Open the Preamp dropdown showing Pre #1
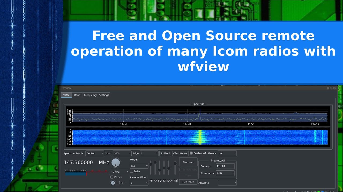Screen dimensions: 343x192 pyautogui.click(x=225, y=166)
